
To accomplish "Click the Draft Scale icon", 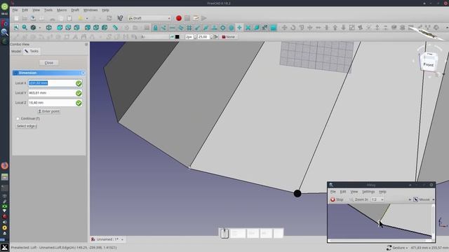I will tap(352, 28).
